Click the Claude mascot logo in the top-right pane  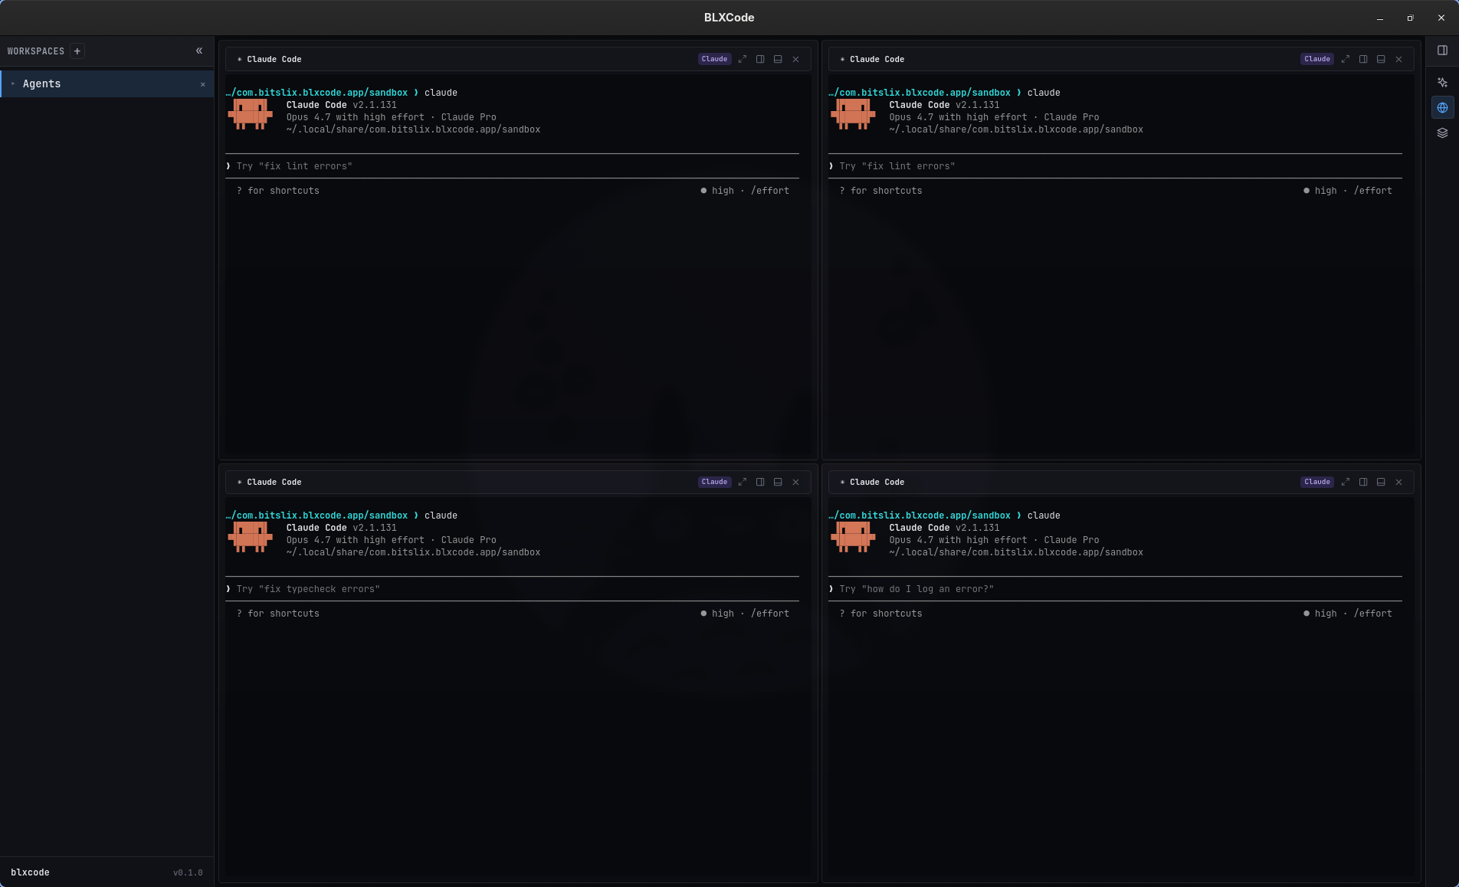[853, 114]
